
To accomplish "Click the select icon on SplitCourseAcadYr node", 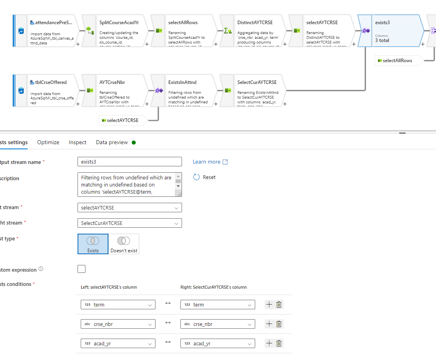I will pyautogui.click(x=89, y=30).
